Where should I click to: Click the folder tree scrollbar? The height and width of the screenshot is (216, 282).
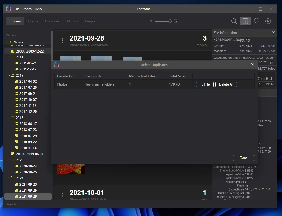coord(52,45)
